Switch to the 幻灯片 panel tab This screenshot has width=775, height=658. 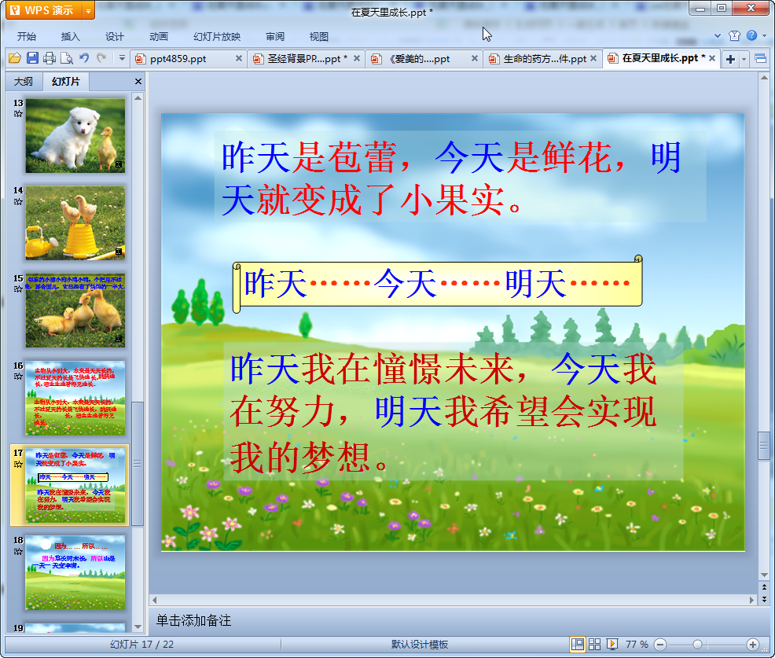(66, 82)
